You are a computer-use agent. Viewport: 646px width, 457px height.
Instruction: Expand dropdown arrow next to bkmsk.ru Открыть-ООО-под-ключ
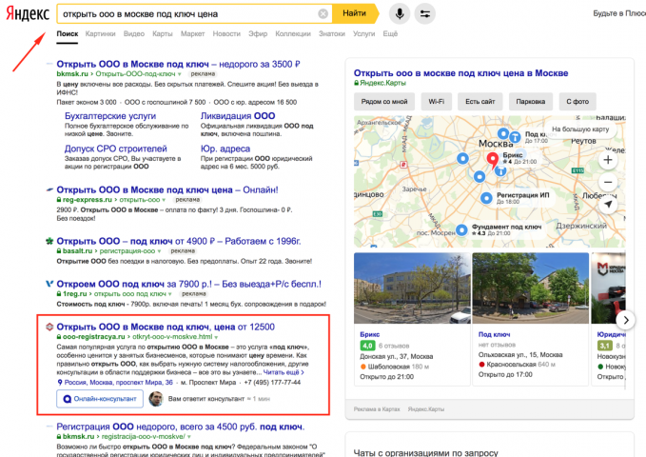pos(179,74)
